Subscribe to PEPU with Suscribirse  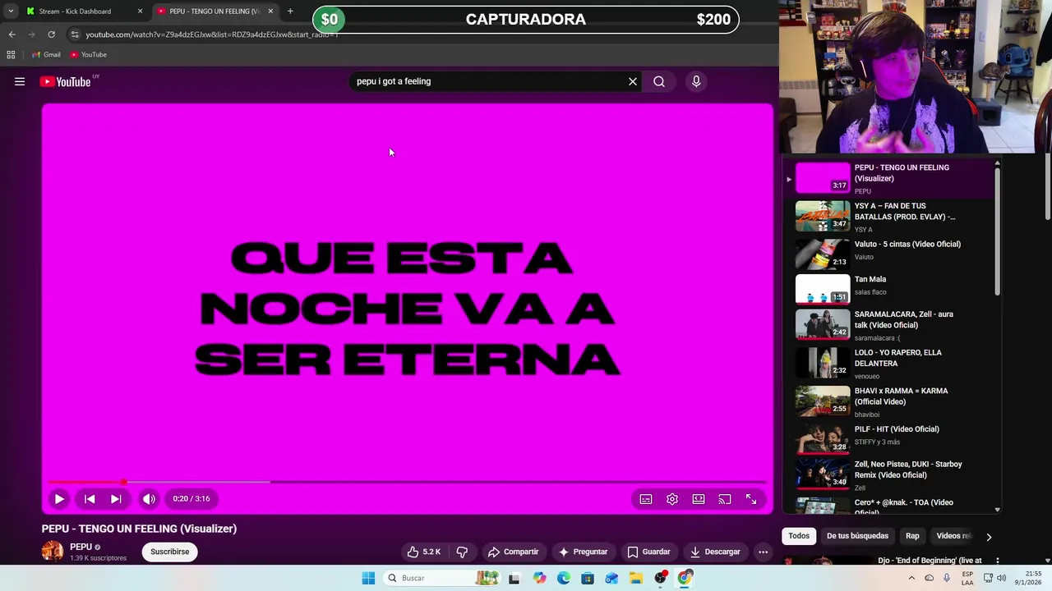pos(170,552)
